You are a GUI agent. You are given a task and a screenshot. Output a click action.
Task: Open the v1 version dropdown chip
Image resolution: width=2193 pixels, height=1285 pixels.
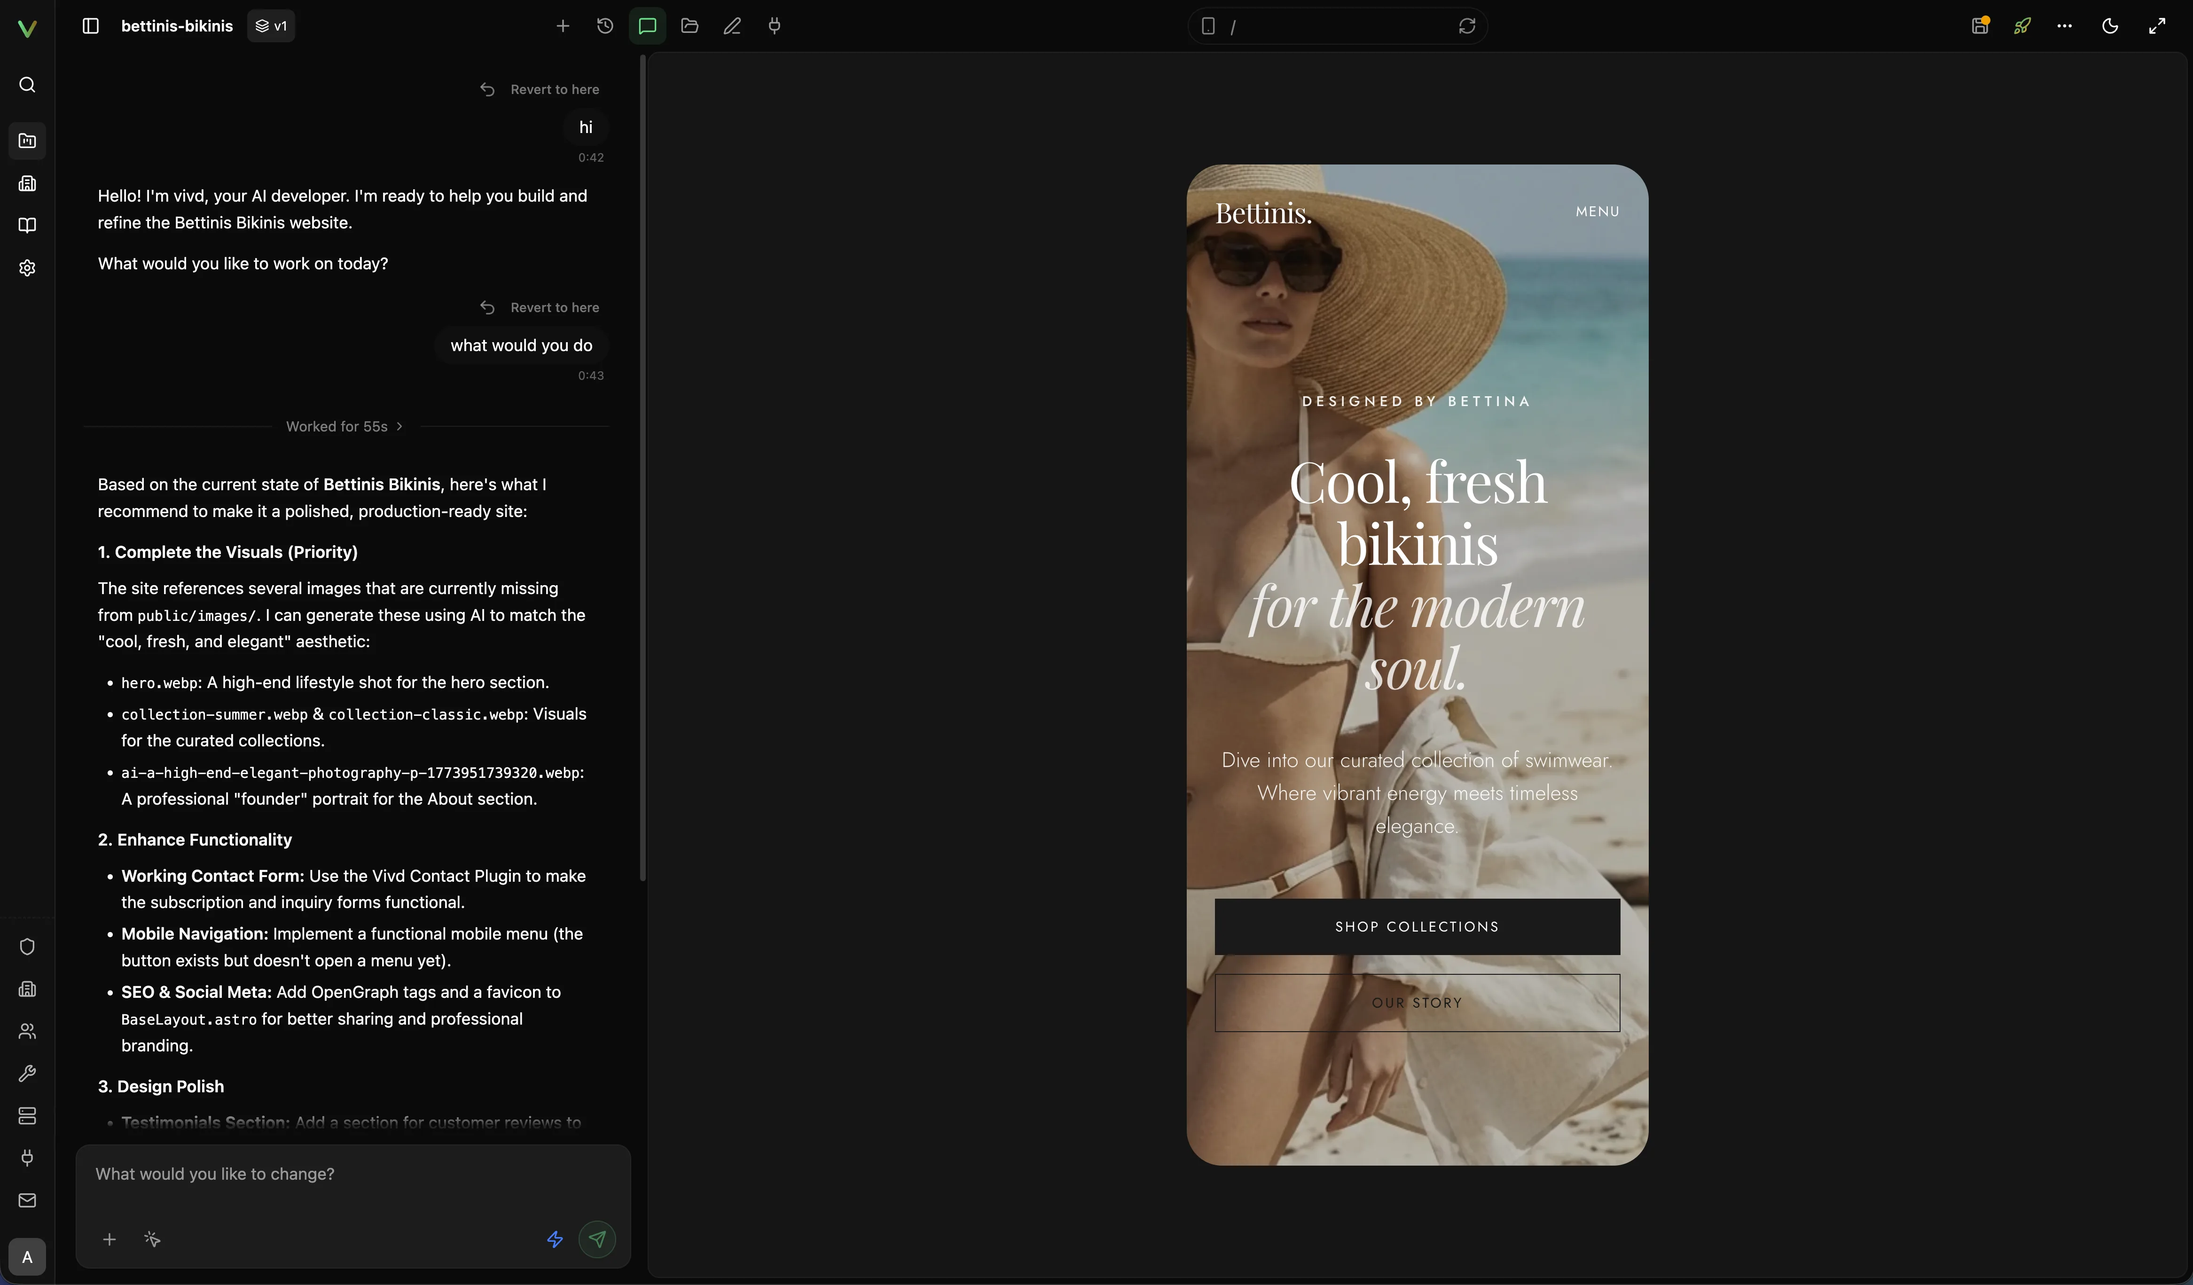click(x=271, y=26)
